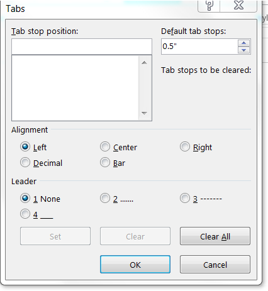Image resolution: width=268 pixels, height=291 pixels.
Task: Select underline leader option 4
Action: [25, 214]
